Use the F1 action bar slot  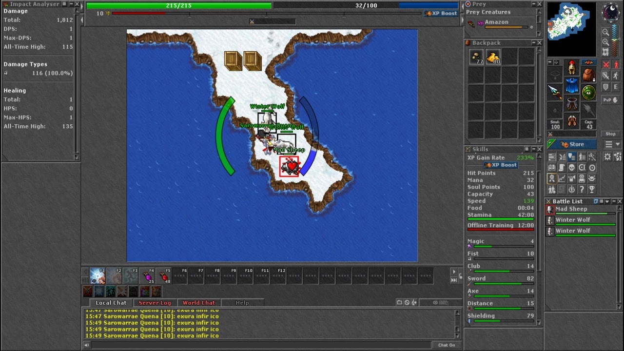pos(97,276)
